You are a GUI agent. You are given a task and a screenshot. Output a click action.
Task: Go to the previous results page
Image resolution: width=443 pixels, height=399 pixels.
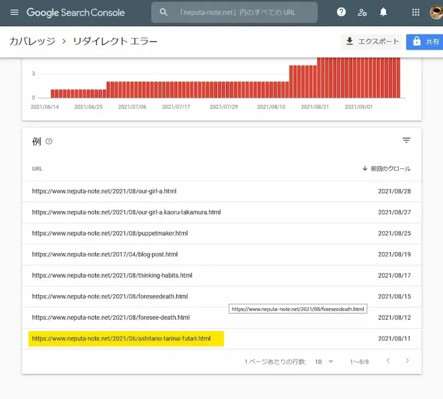tap(388, 361)
